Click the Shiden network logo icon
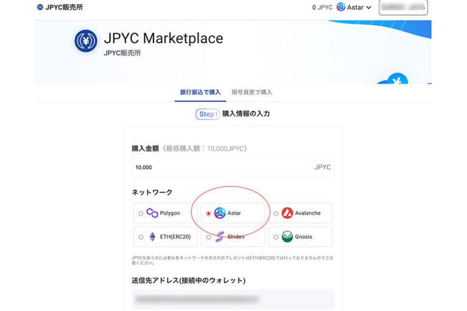This screenshot has width=467, height=311. (220, 237)
